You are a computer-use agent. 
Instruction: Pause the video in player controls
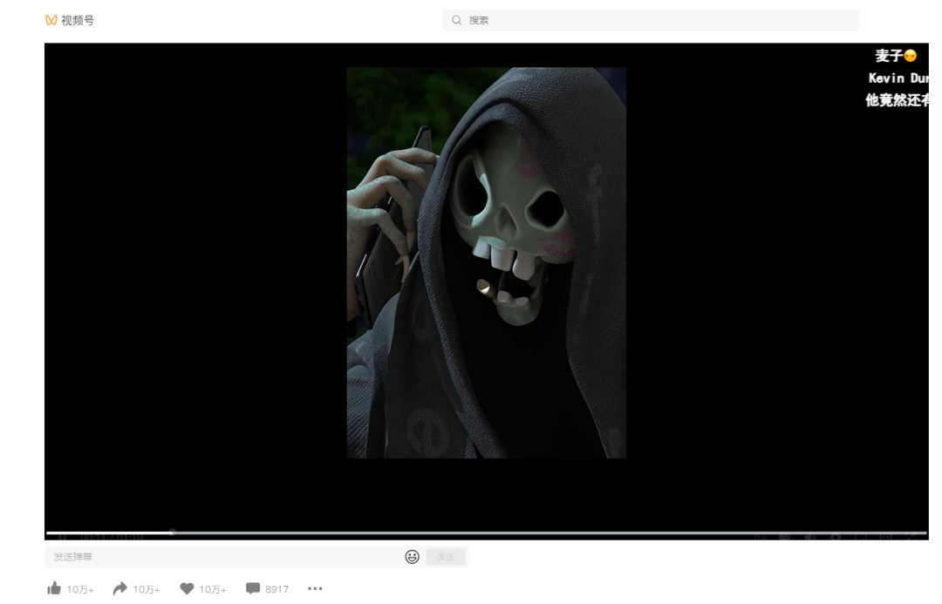[62, 538]
